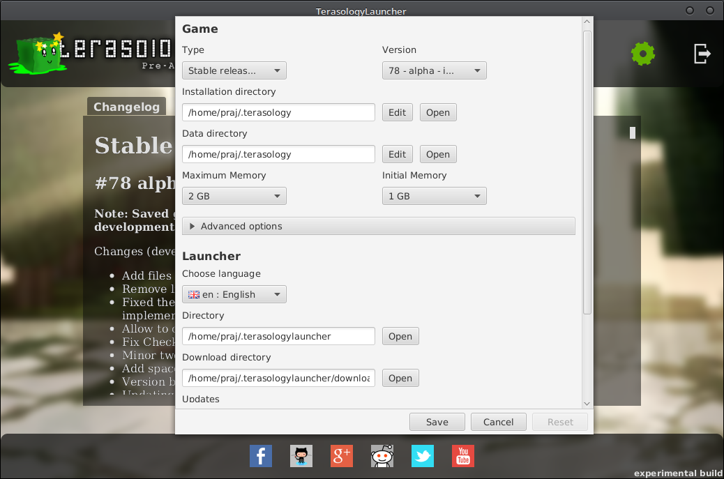Image resolution: width=724 pixels, height=479 pixels.
Task: Open the green gear settings icon
Action: (x=642, y=54)
